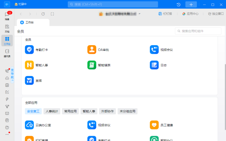The width and height of the screenshot is (226, 141).
Task: Select the 智能人事 category tab
Action: click(89, 111)
